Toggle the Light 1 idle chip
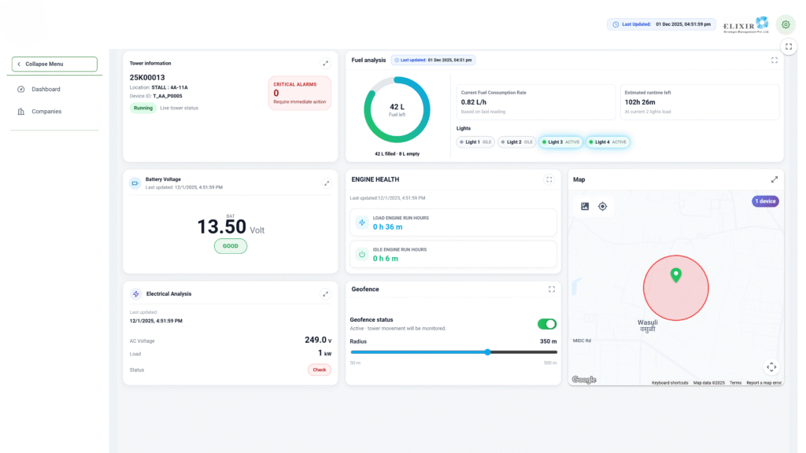The height and width of the screenshot is (453, 806). tap(475, 142)
